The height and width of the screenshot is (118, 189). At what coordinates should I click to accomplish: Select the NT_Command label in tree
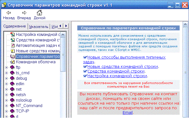point(29,106)
